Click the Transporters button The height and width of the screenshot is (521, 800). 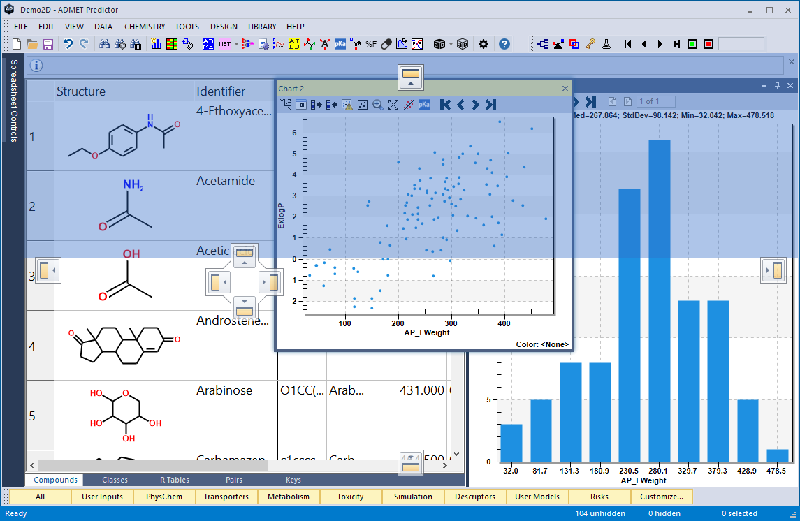226,497
